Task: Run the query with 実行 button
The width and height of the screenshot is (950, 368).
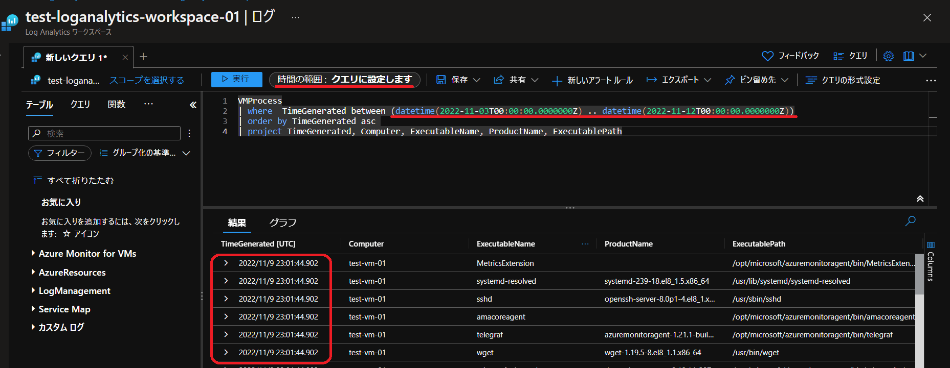Action: click(236, 79)
